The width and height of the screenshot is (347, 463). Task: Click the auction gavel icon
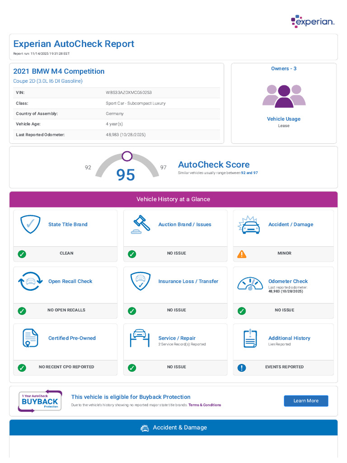pyautogui.click(x=141, y=224)
